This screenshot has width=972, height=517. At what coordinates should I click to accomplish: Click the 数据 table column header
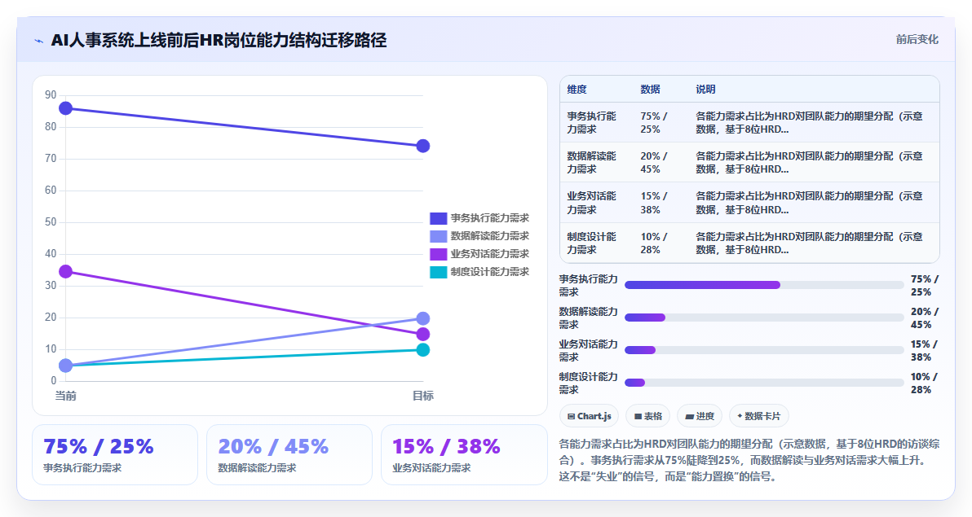(650, 90)
